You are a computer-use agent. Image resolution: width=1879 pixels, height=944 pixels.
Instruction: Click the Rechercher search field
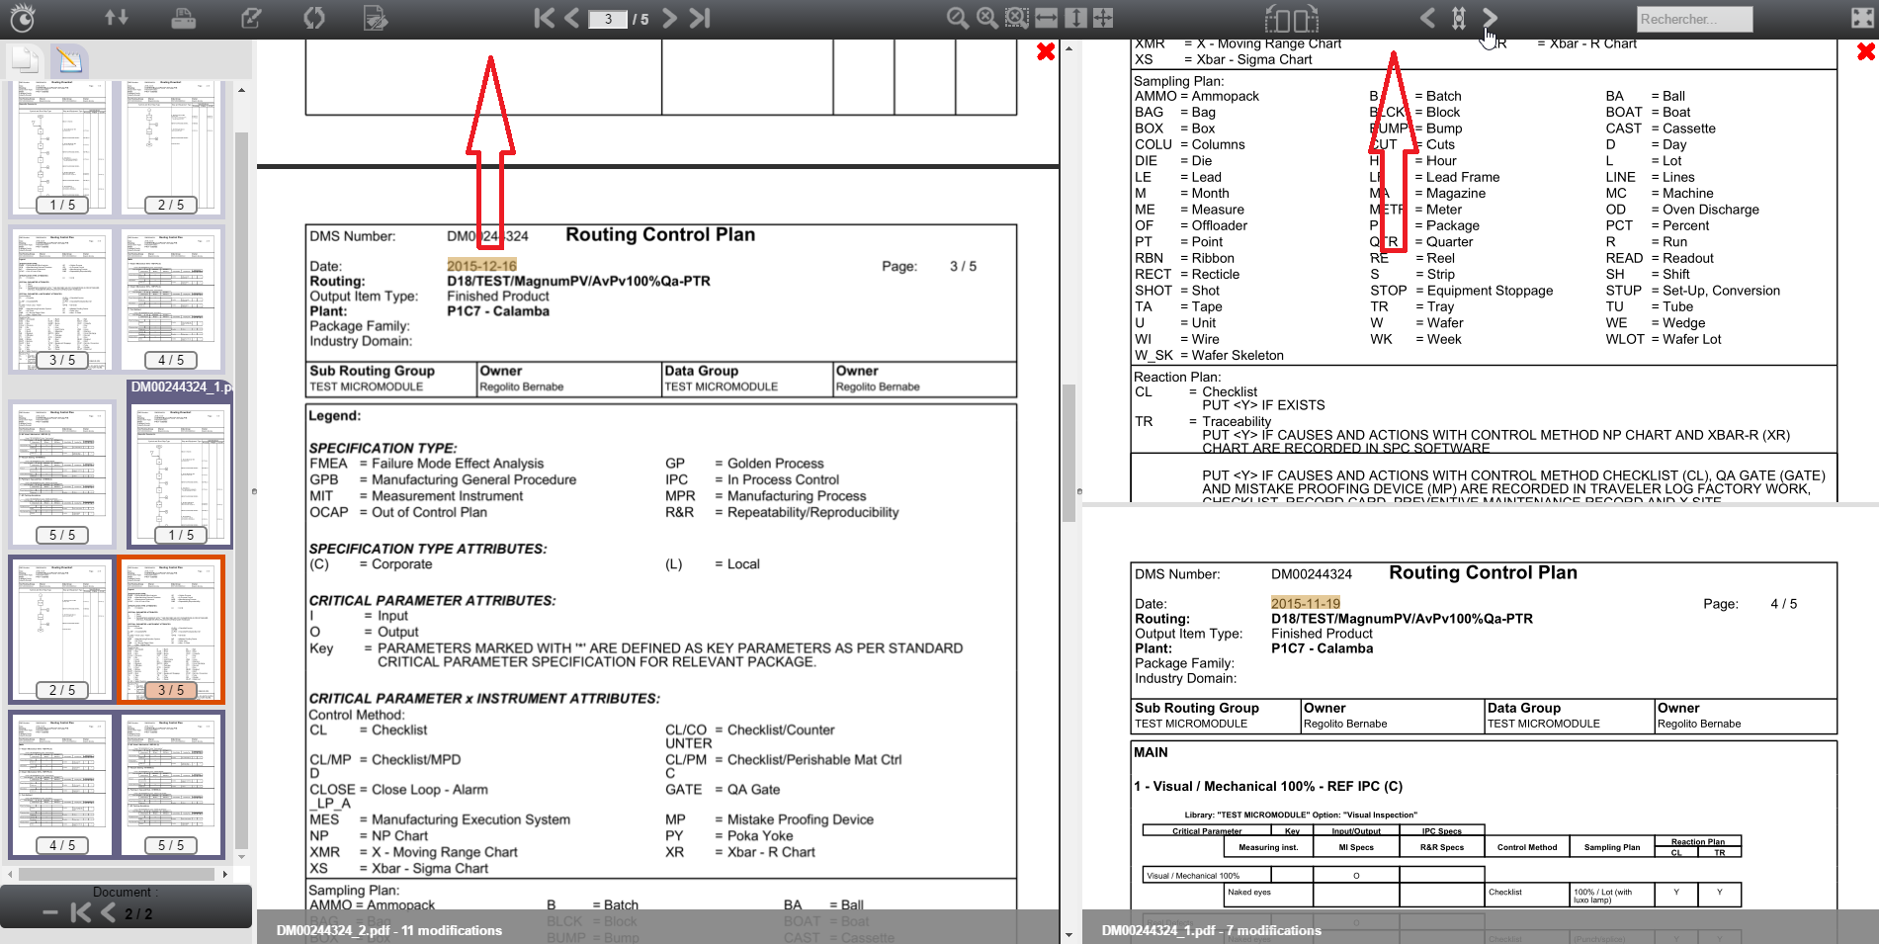pyautogui.click(x=1694, y=19)
